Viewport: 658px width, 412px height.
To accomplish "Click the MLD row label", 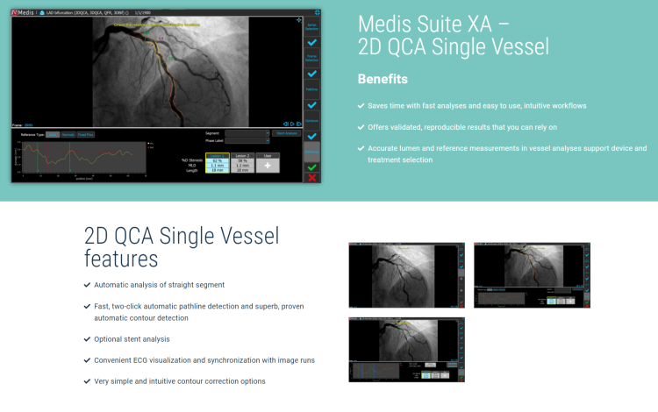I will coord(192,165).
